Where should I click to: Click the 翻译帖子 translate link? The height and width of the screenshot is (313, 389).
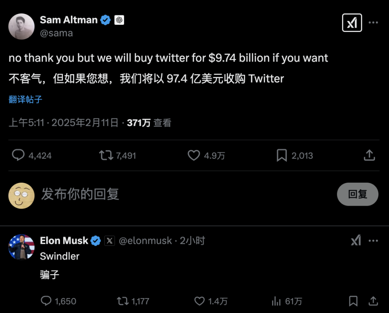tap(26, 99)
